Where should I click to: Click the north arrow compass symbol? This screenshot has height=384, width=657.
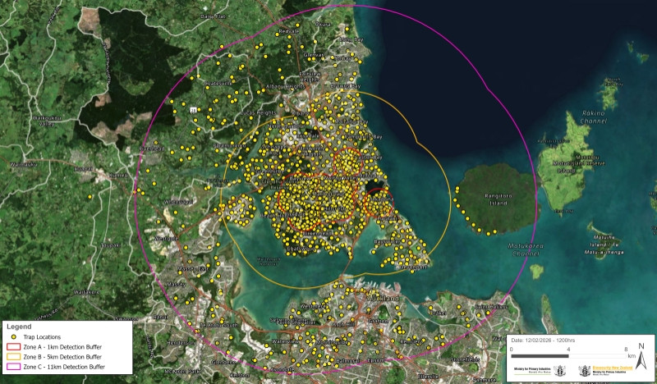click(641, 356)
